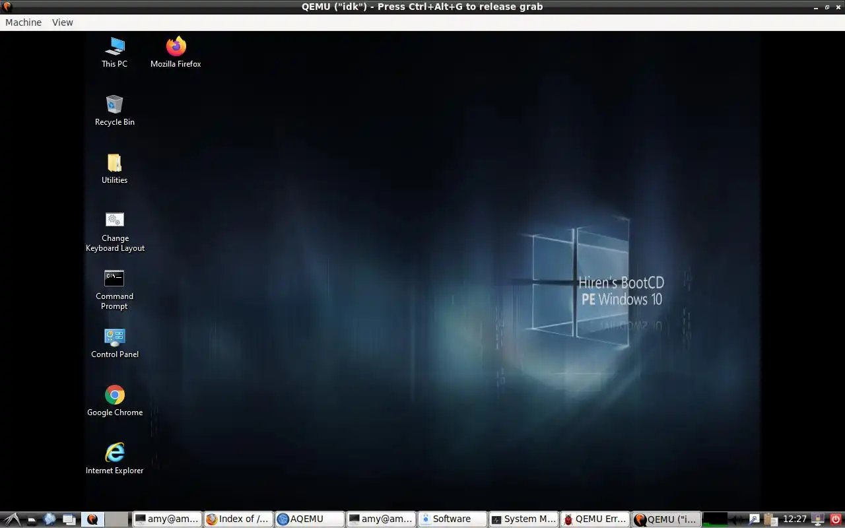Click the show desktop panel icon

tap(69, 519)
